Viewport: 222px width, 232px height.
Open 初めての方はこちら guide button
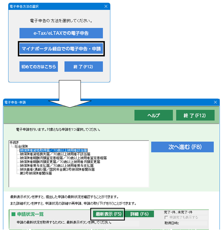38,67
